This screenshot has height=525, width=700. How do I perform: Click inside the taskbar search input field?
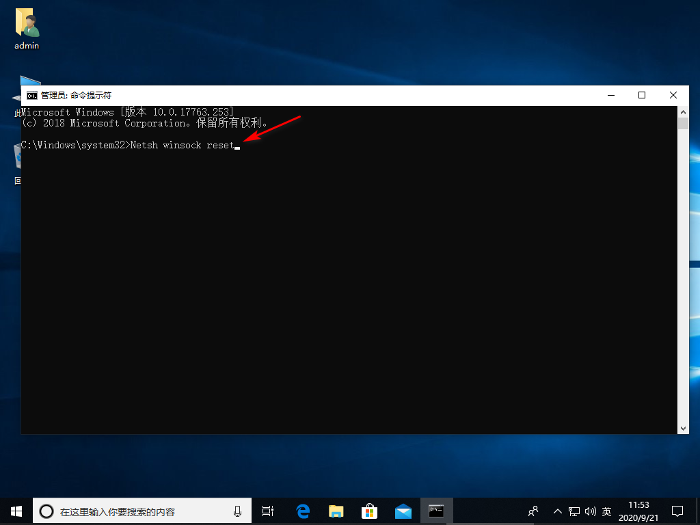coord(137,511)
